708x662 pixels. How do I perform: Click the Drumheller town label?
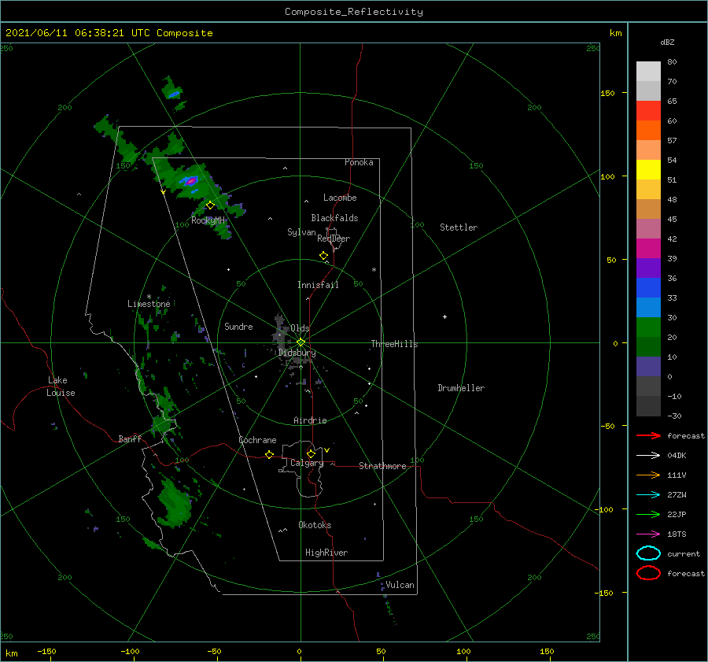tap(460, 388)
